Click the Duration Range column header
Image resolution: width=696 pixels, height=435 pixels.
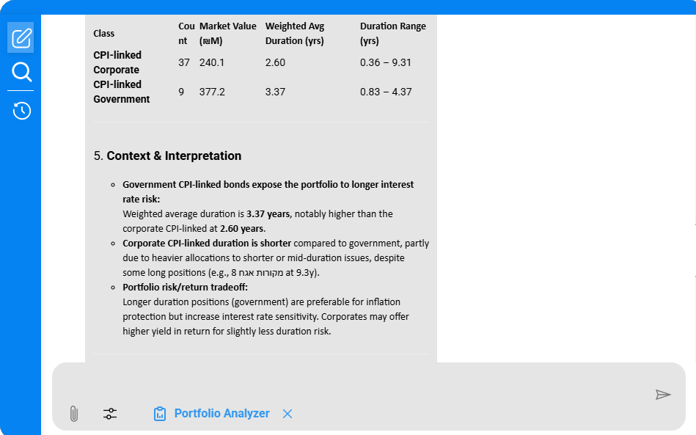[392, 33]
